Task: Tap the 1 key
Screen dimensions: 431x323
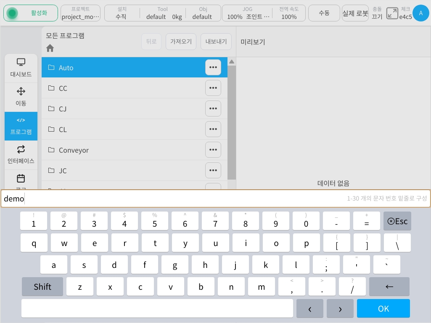Action: click(x=34, y=221)
